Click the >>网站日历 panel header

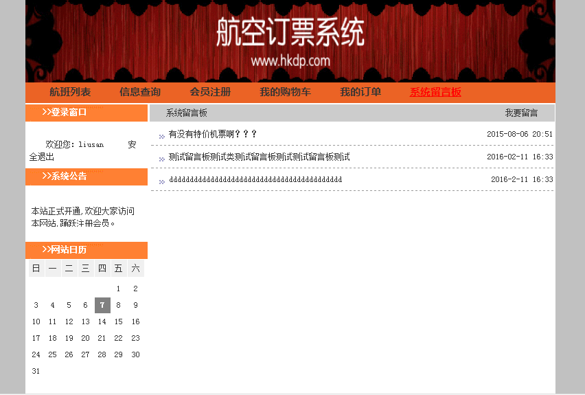[87, 250]
